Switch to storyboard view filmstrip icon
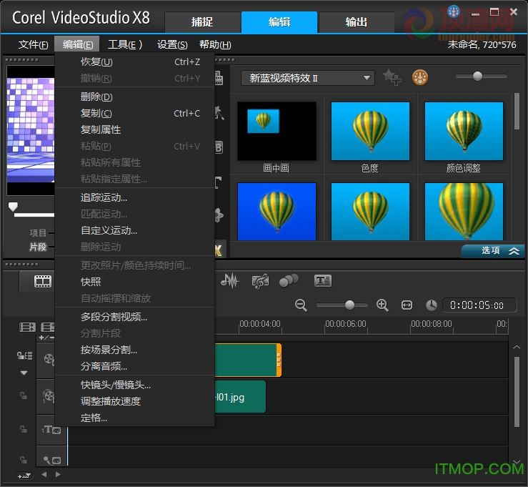The height and width of the screenshot is (487, 528). pyautogui.click(x=44, y=281)
